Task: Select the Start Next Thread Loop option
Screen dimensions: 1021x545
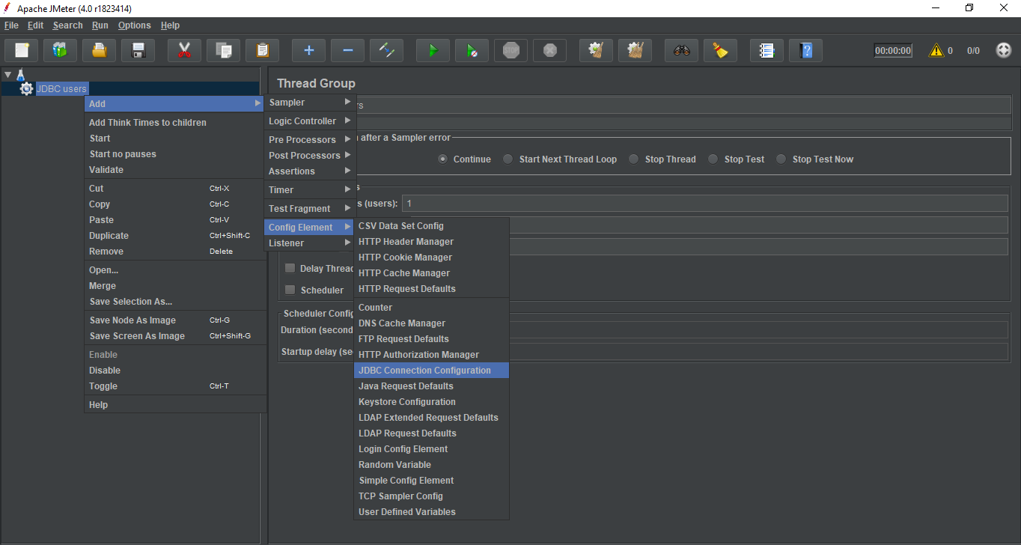Action: point(508,159)
